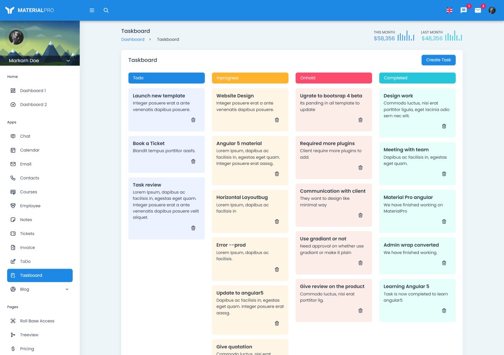Open the mail notifications icon

(478, 10)
